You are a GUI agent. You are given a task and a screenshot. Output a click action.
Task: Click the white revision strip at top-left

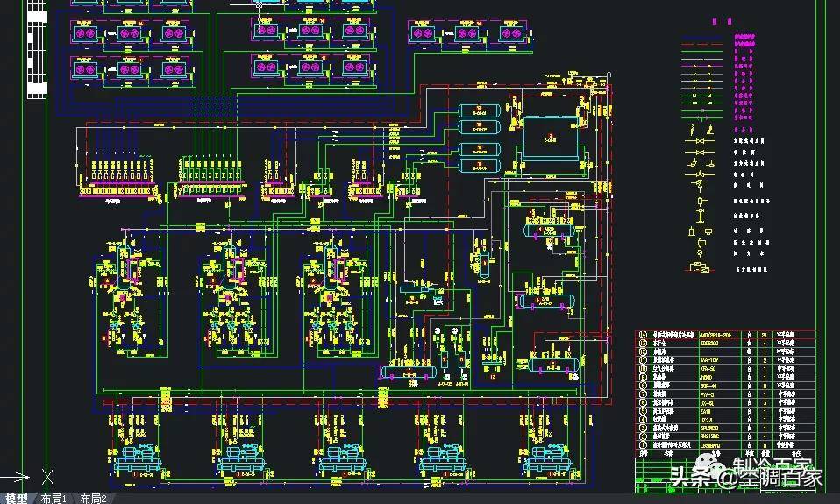(38, 48)
